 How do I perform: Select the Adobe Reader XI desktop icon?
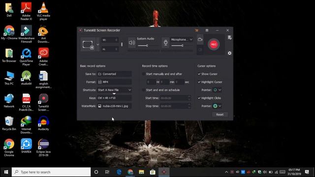point(26,11)
